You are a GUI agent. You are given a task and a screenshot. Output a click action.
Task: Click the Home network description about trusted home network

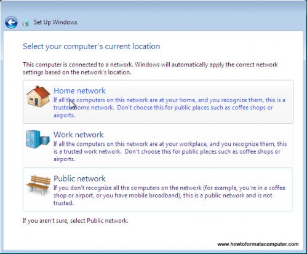tap(169, 108)
